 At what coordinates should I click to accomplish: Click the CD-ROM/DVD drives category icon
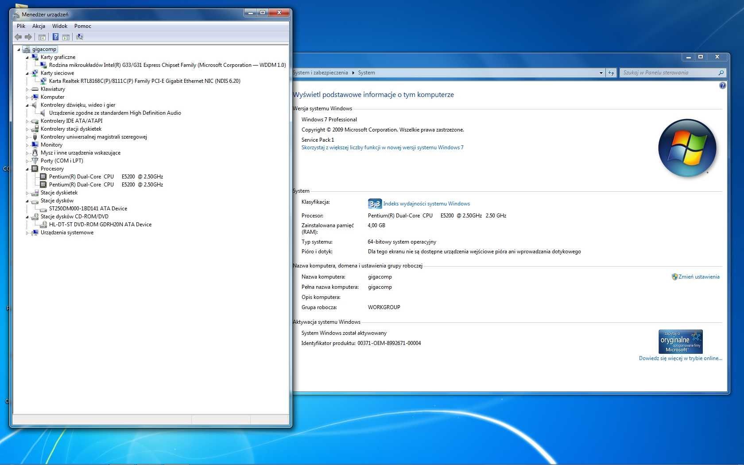(x=35, y=217)
